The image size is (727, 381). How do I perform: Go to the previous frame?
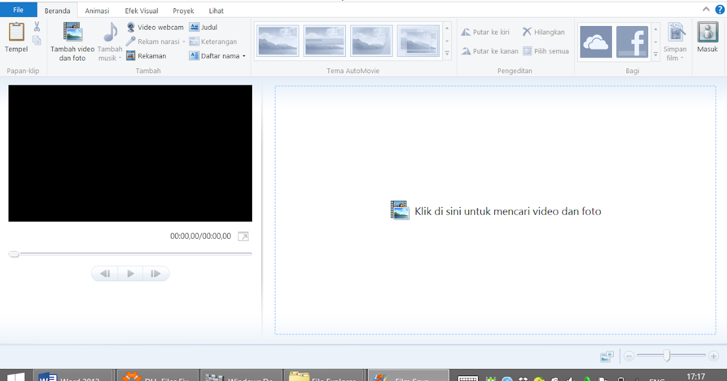click(x=105, y=274)
